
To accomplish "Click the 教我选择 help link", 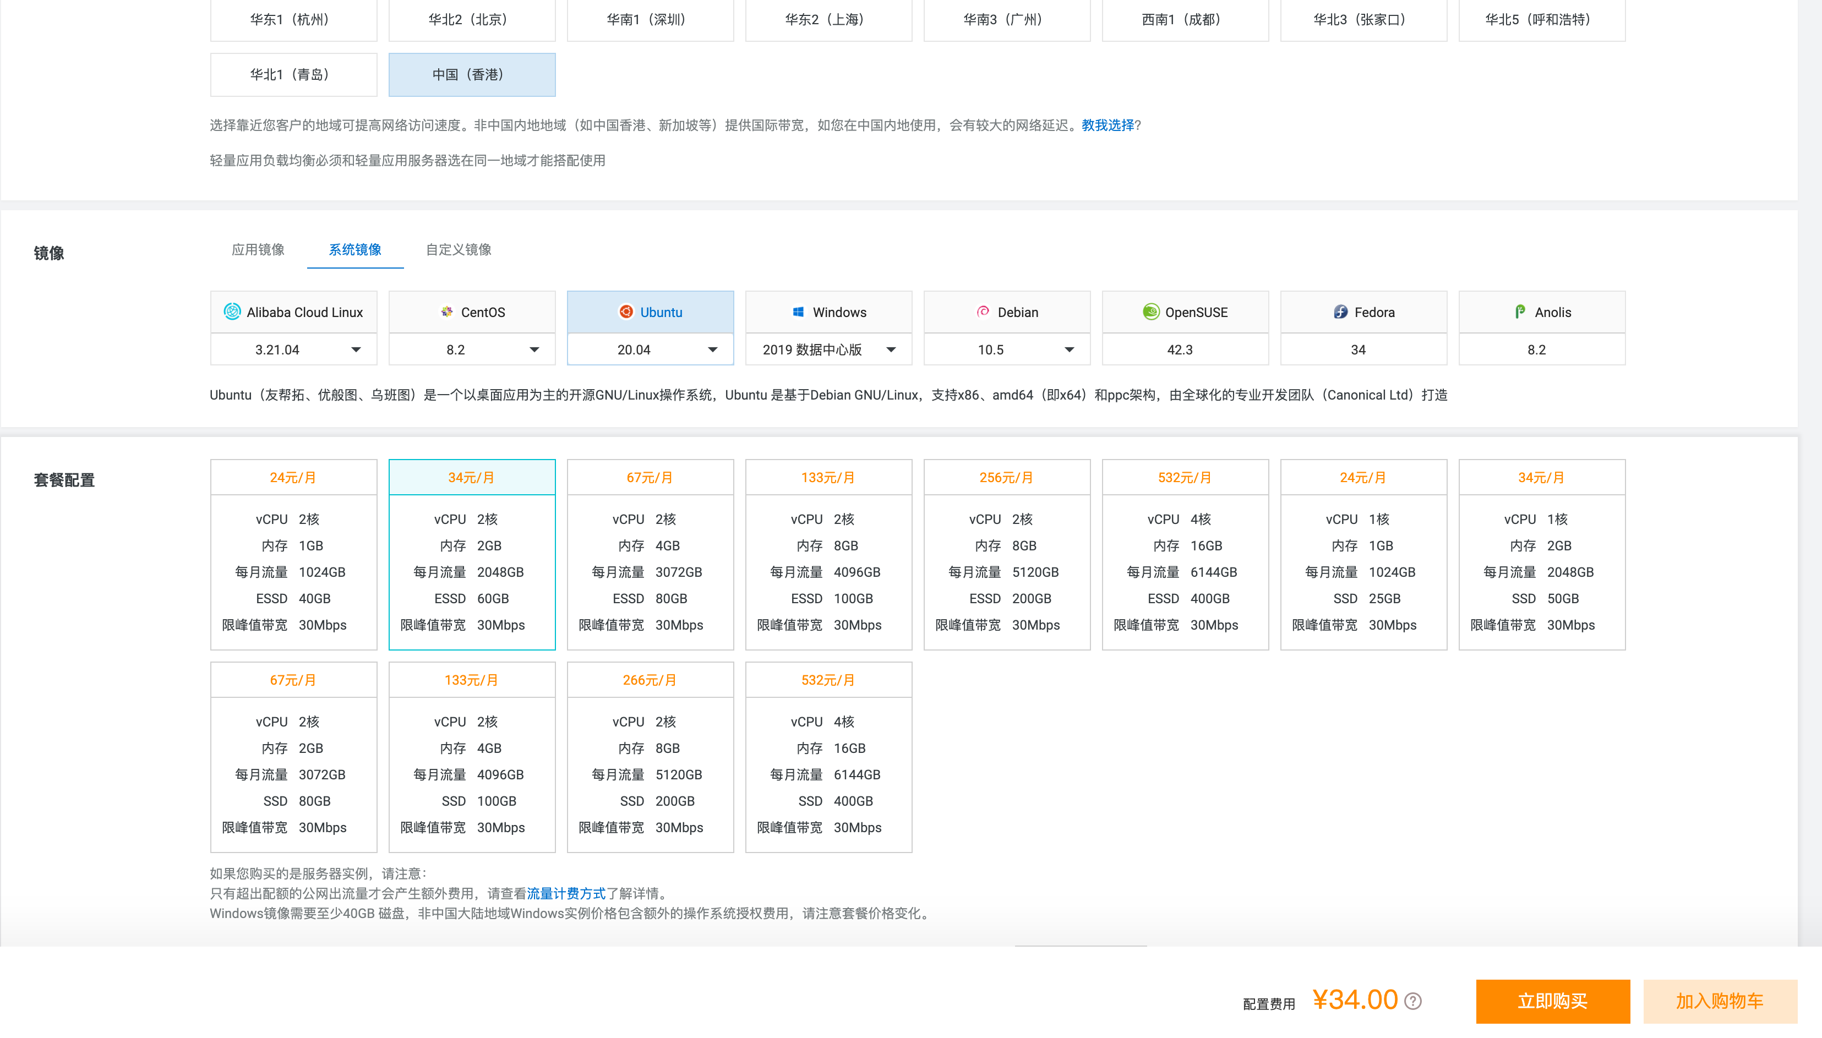I will pos(1108,125).
